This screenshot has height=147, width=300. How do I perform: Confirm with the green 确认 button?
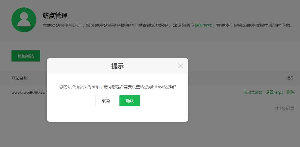(x=129, y=101)
